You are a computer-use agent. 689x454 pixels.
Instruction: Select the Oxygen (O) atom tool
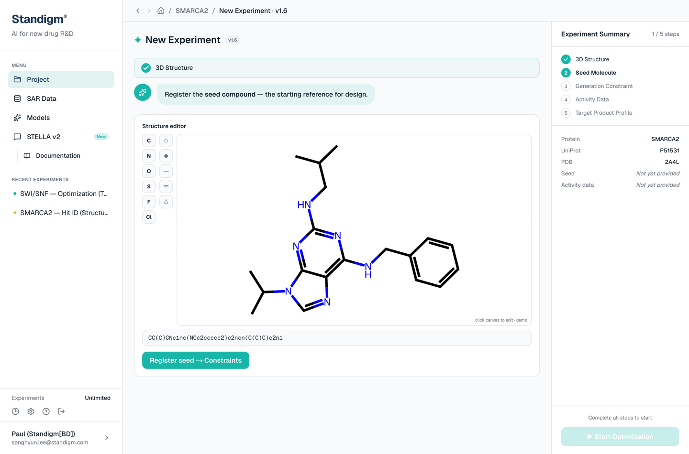tap(149, 171)
